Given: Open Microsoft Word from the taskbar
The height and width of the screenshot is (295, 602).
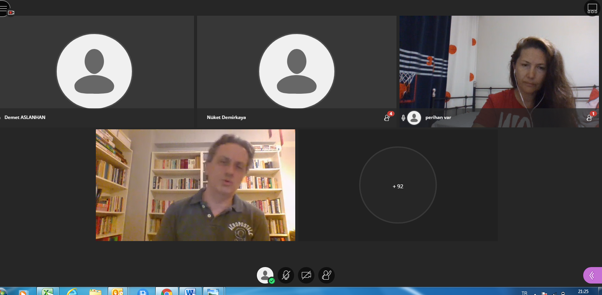Looking at the screenshot, I should [190, 292].
